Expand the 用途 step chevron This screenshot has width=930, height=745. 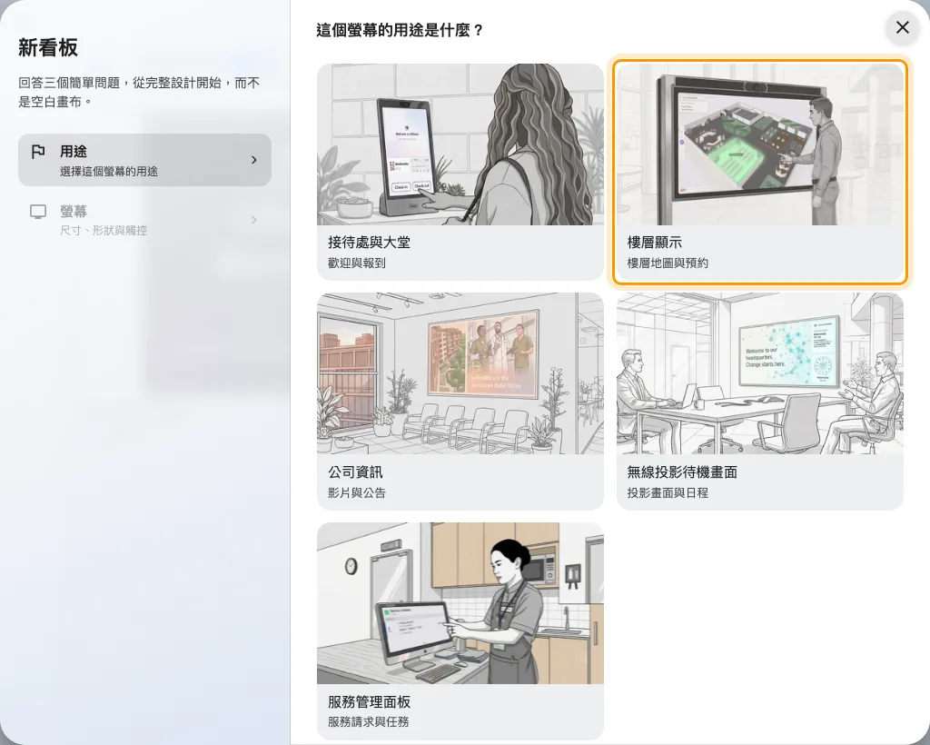click(x=254, y=160)
